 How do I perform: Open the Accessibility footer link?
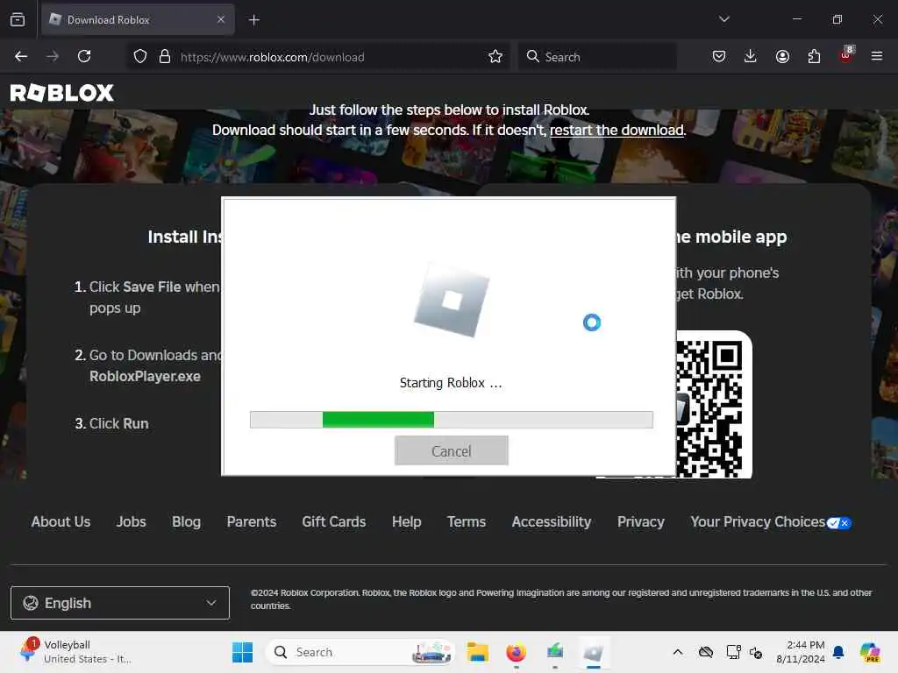pos(552,522)
